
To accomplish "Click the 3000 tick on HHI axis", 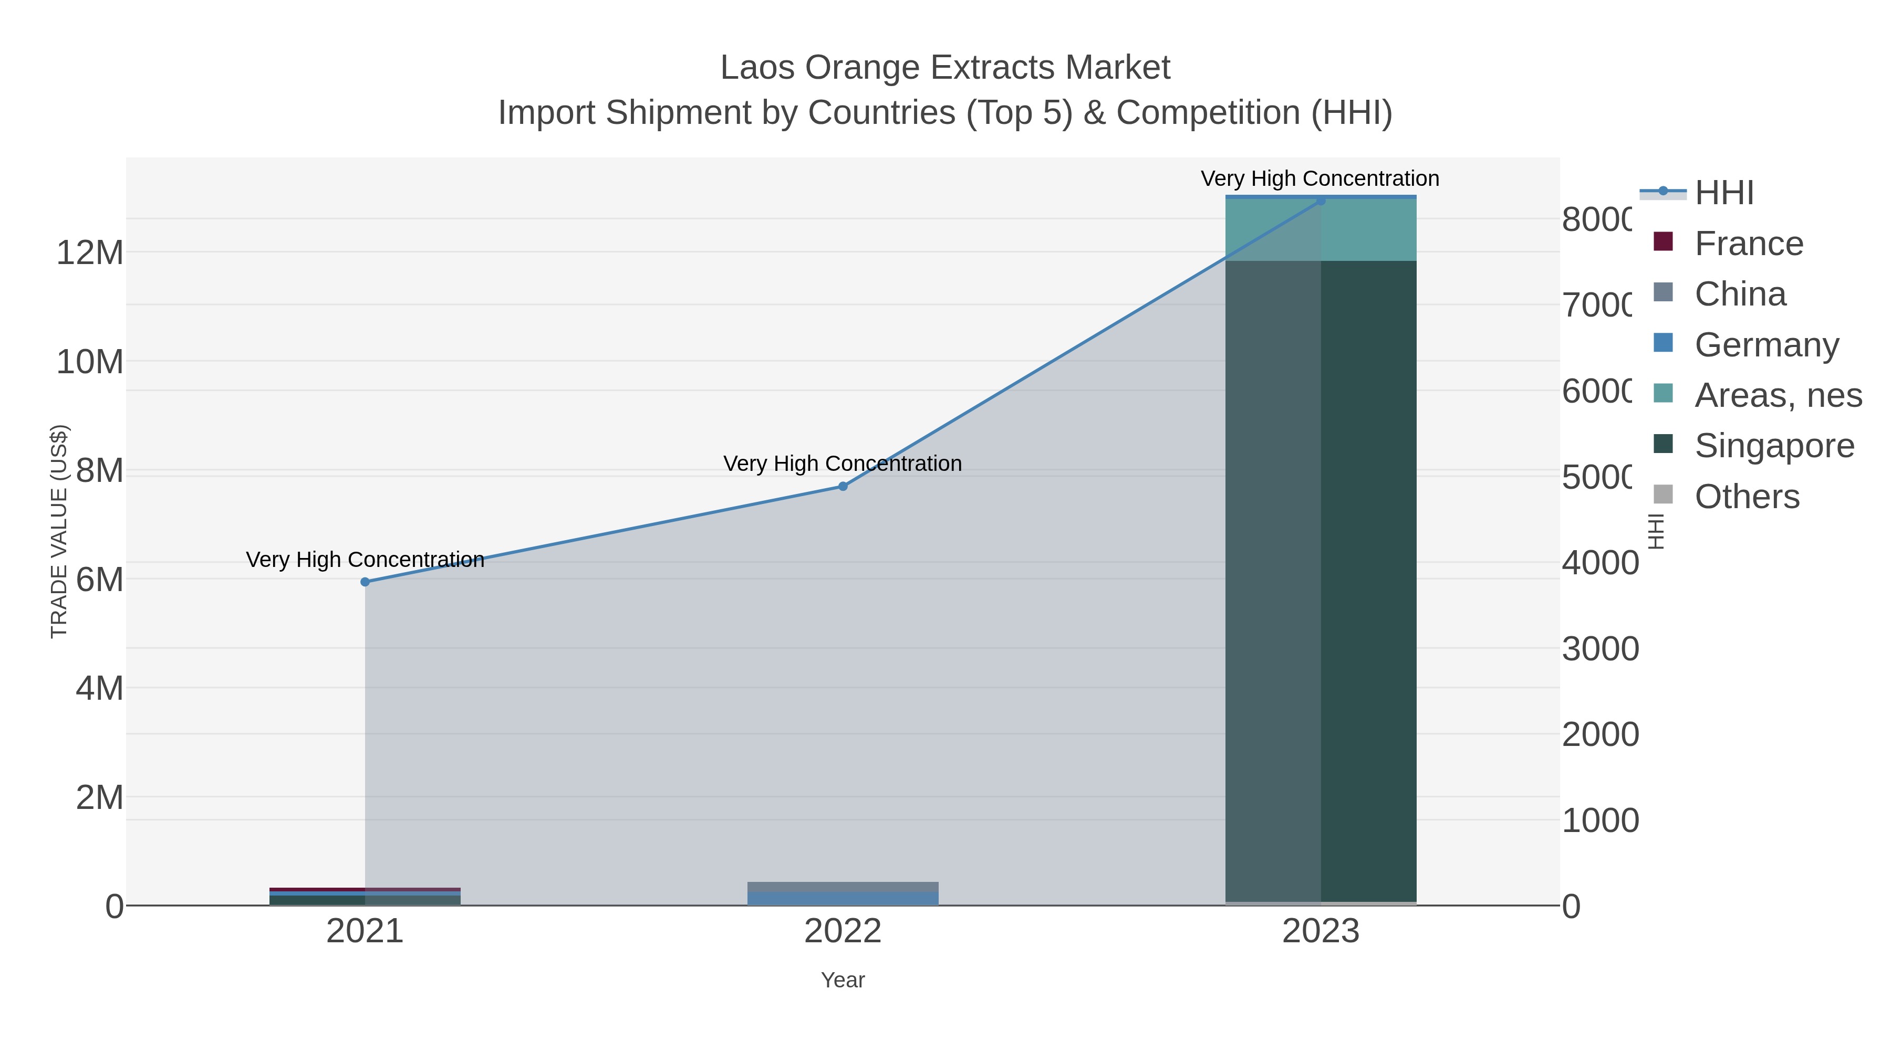I will (1601, 648).
